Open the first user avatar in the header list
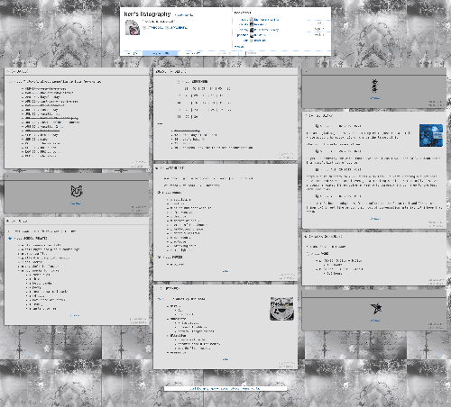This screenshot has height=407, width=451. [x=252, y=20]
